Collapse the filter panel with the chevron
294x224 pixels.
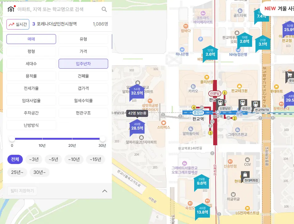[104, 191]
